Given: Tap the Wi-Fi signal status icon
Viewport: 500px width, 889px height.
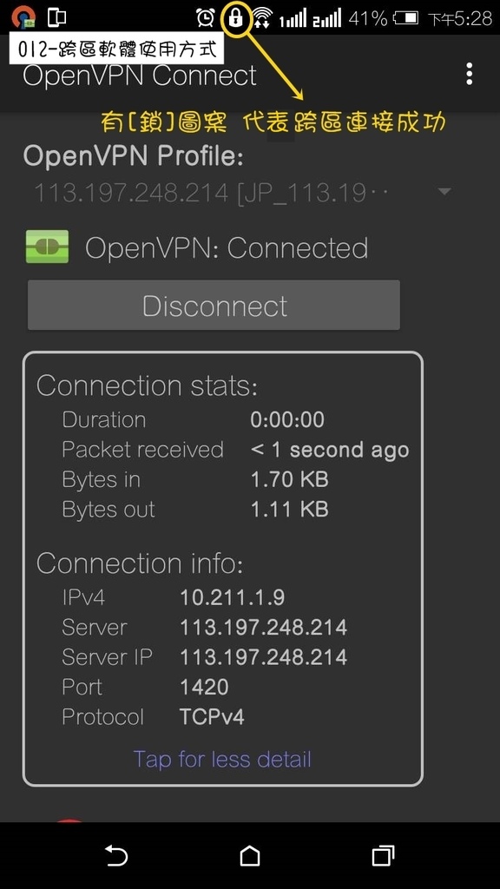Looking at the screenshot, I should [x=262, y=18].
